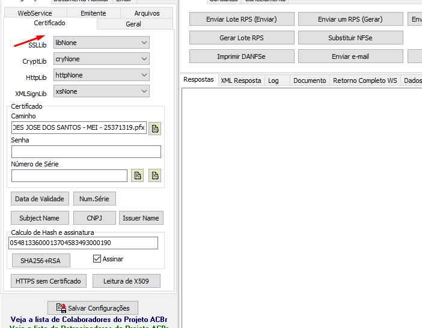Click Enviar um RPS (Gerar) button

[350, 19]
